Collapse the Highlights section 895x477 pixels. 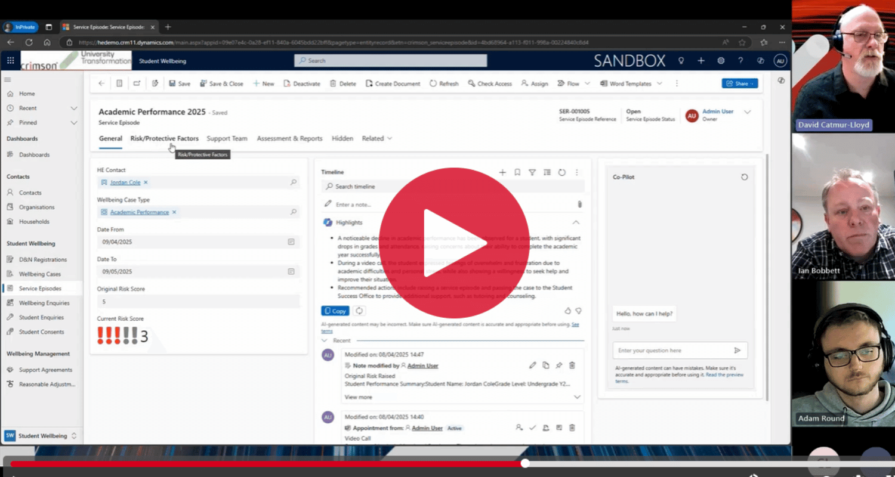pos(576,222)
